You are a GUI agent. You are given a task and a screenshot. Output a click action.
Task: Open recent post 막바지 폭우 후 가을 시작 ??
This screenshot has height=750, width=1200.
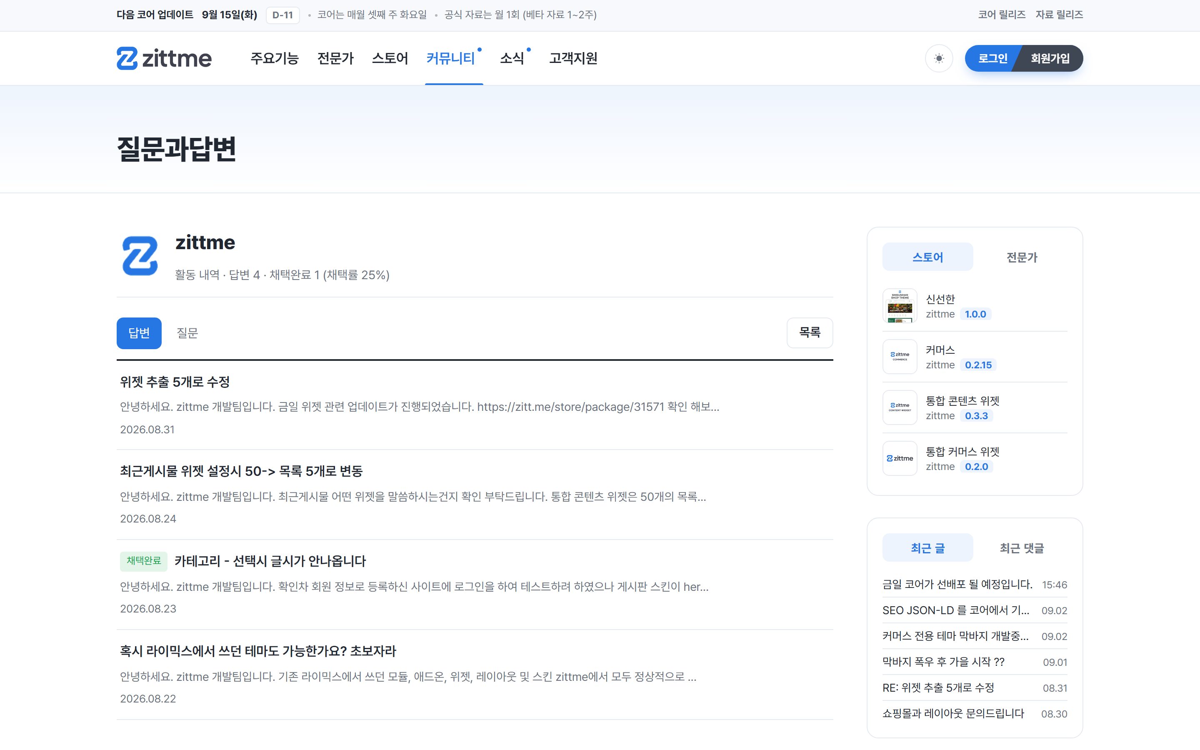coord(943,662)
